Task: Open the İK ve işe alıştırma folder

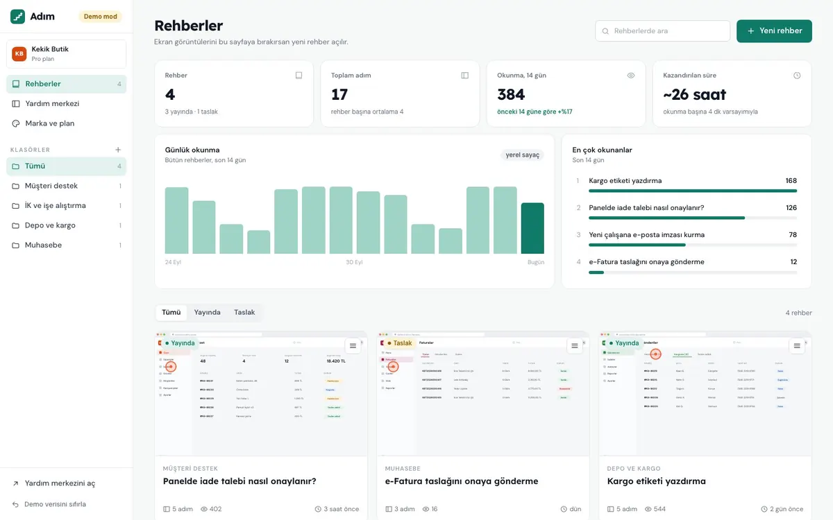Action: point(67,206)
